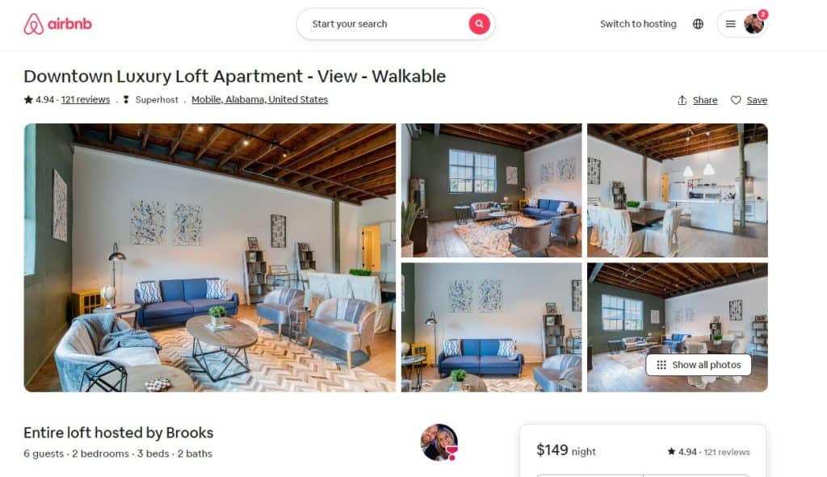Toggle the Save heart icon

[x=736, y=100]
